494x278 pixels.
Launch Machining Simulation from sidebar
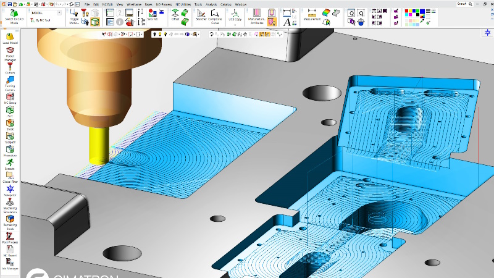10,202
